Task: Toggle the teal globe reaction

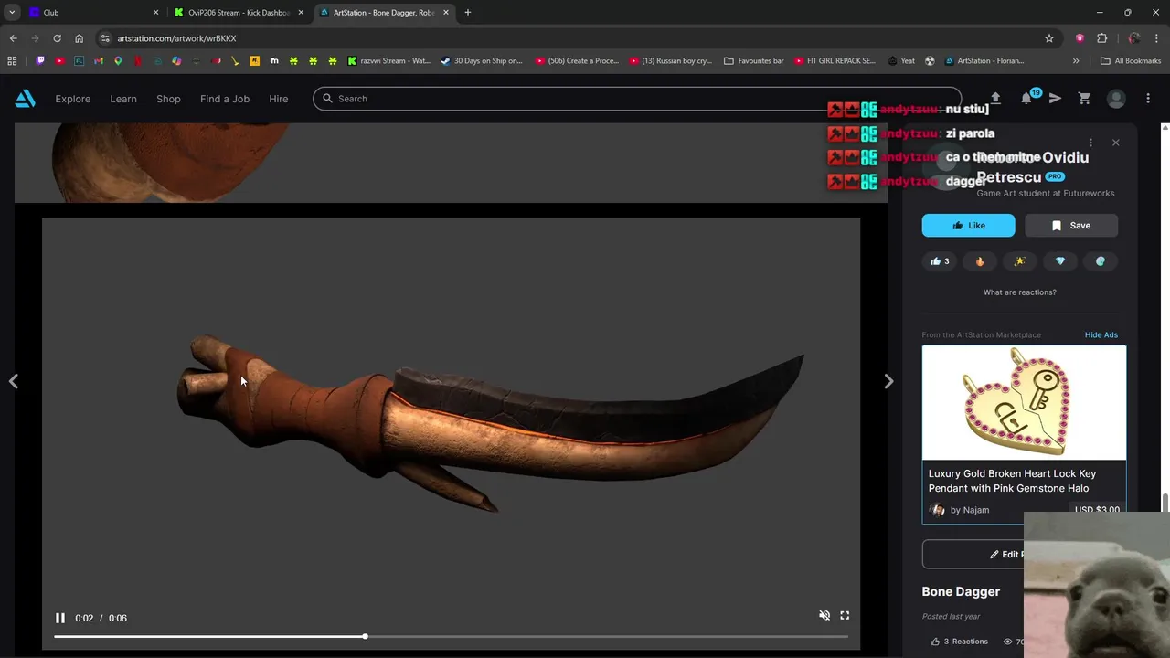Action: point(1101,261)
